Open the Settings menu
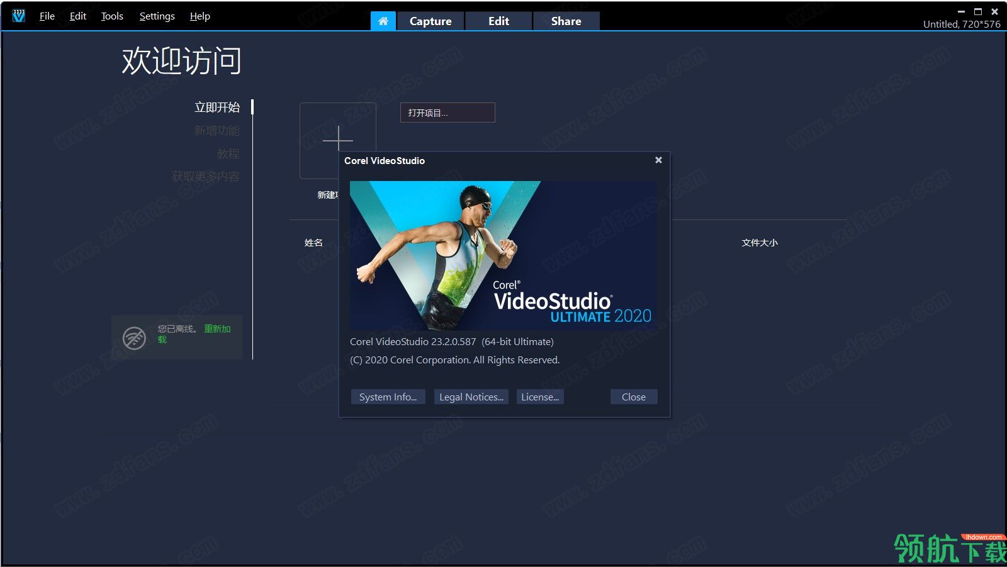 tap(157, 16)
